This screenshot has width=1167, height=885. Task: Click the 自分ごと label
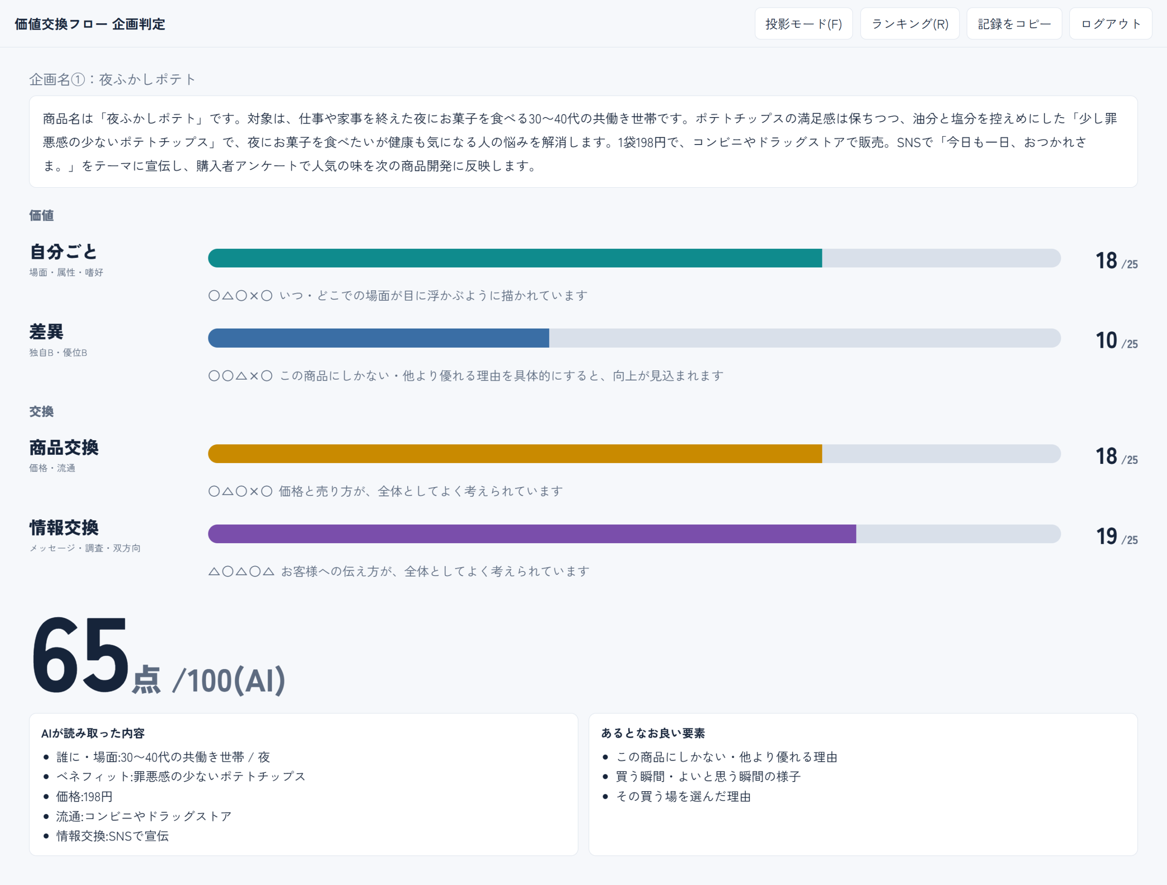(x=64, y=252)
